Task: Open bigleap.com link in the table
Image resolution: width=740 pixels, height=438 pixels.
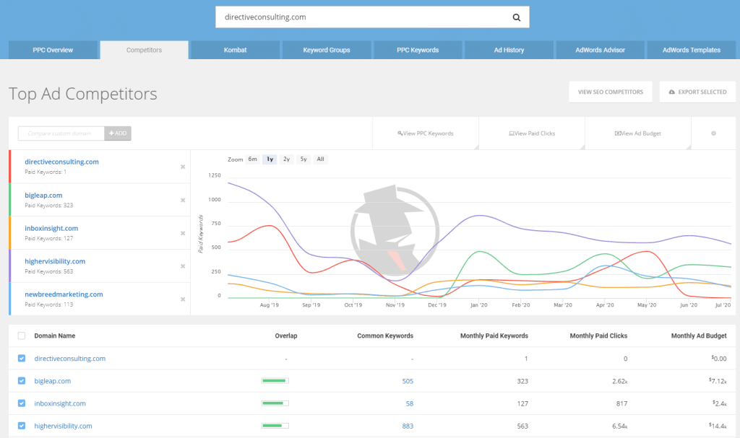Action: point(52,381)
